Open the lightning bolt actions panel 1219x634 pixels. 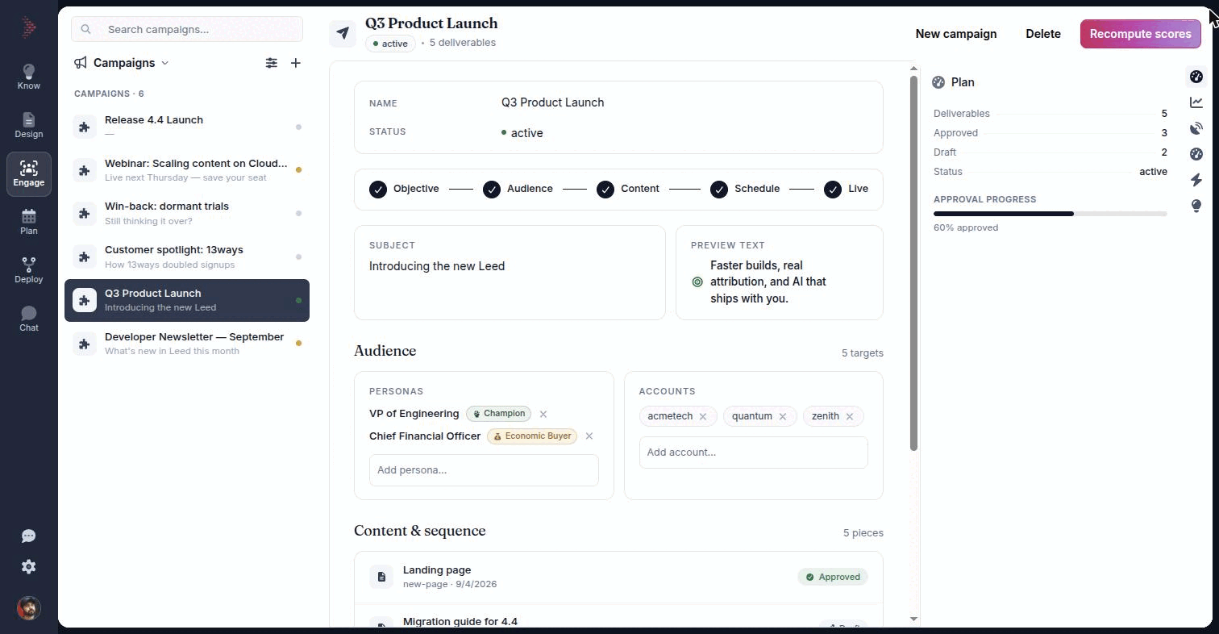[1196, 180]
